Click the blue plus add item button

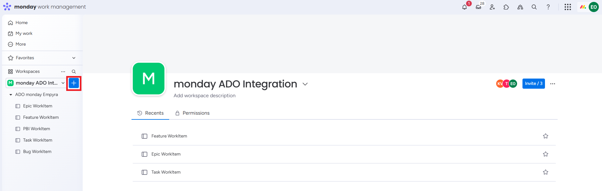74,83
